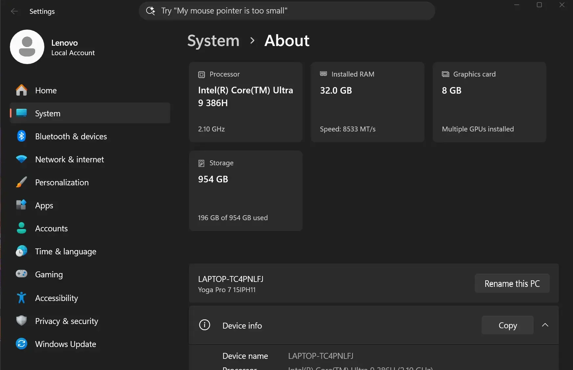Click the Lenovo account name

(64, 43)
